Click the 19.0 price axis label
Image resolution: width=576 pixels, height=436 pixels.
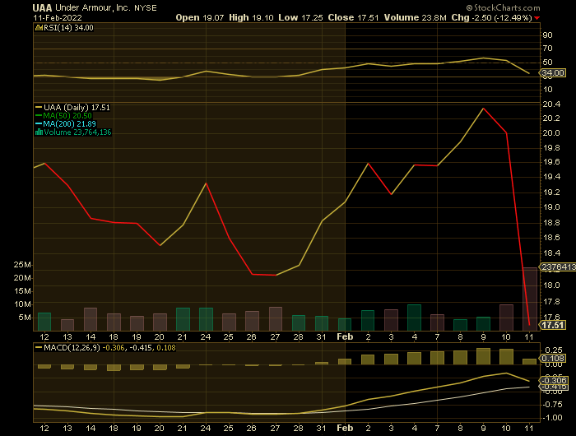pos(551,207)
